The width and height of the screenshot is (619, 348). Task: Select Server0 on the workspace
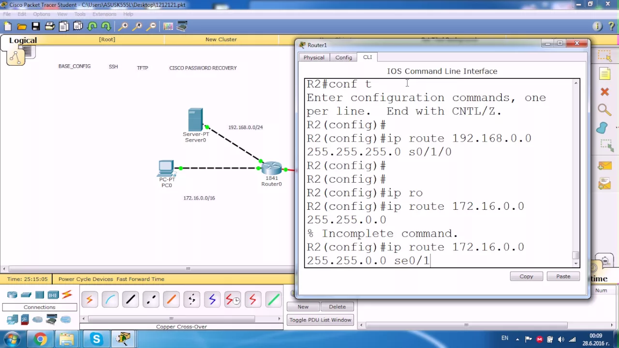tap(195, 120)
